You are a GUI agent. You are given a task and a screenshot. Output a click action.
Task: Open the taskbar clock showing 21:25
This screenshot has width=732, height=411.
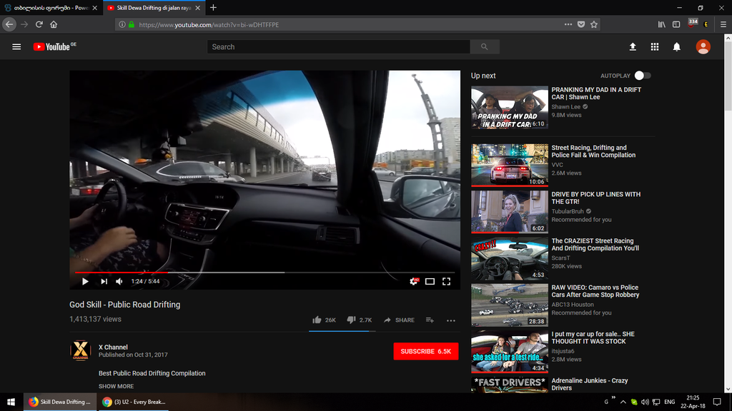tap(693, 402)
